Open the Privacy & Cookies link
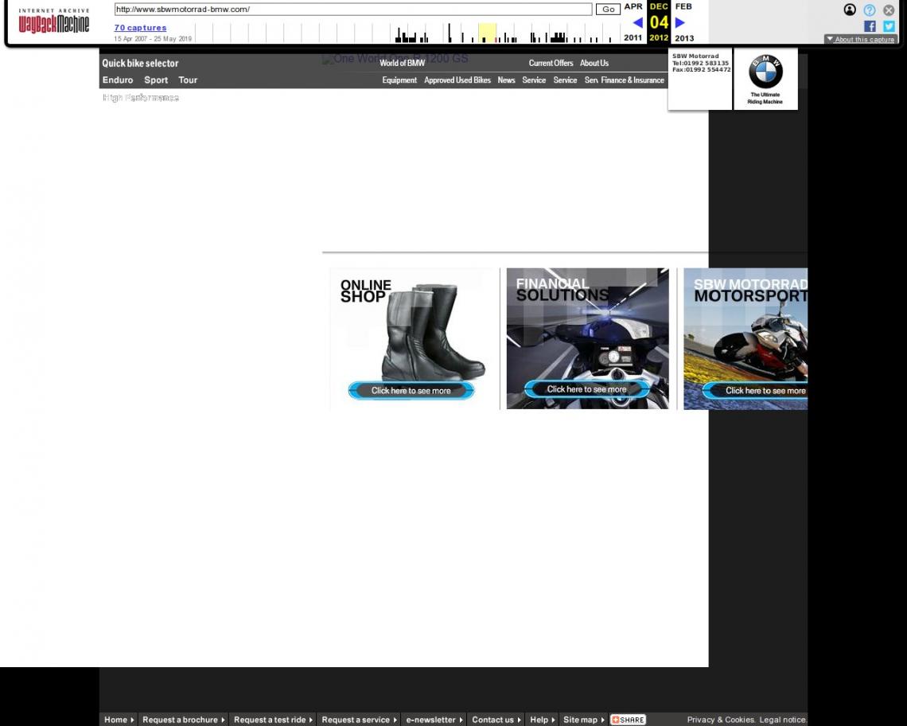The image size is (907, 726). tap(721, 720)
